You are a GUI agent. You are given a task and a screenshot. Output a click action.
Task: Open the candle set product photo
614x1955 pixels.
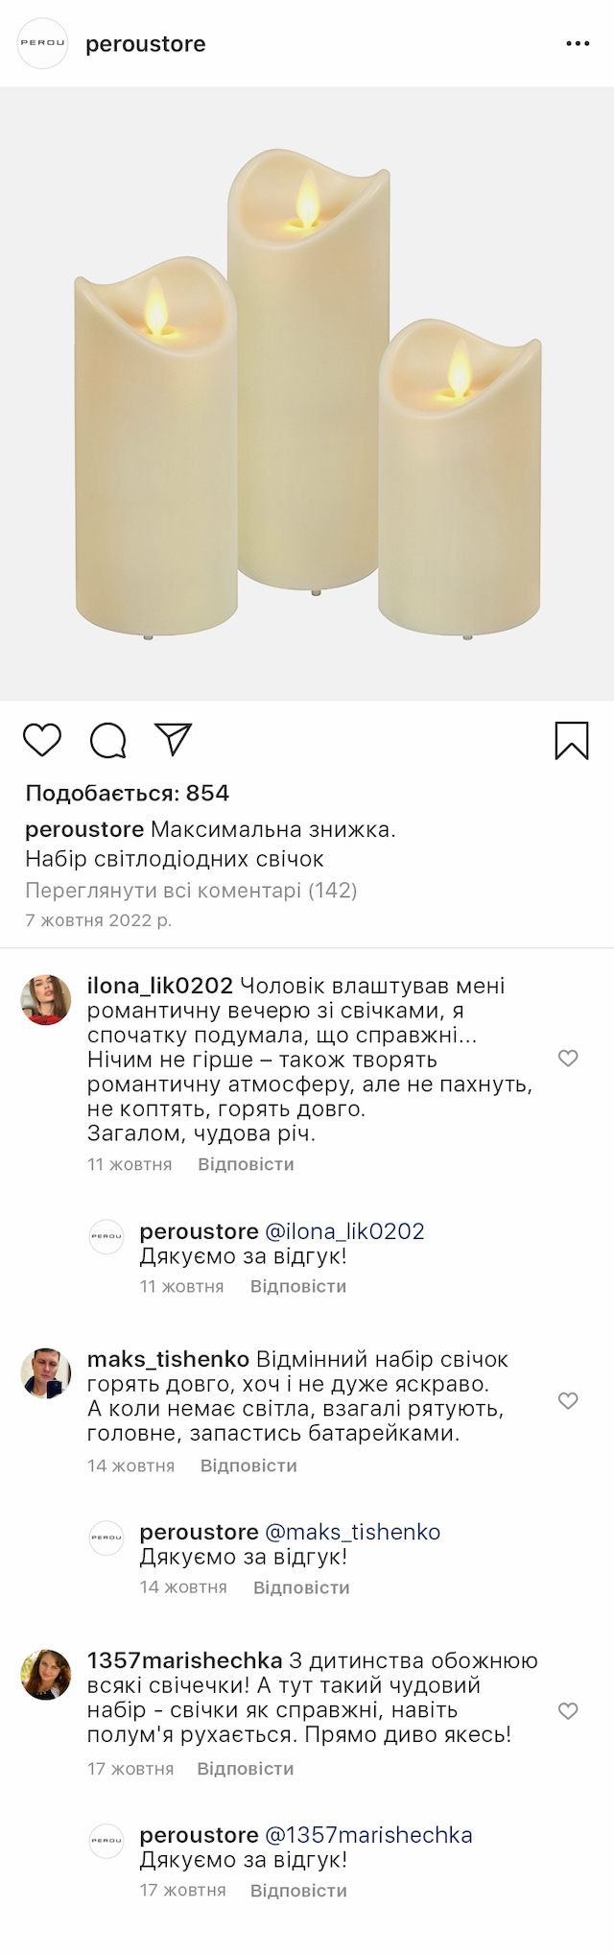307,393
